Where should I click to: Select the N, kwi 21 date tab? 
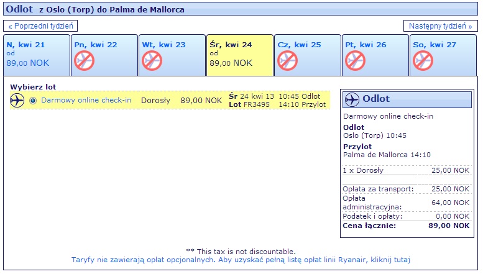[37, 55]
